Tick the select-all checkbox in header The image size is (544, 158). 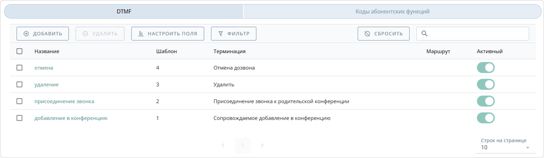click(20, 51)
